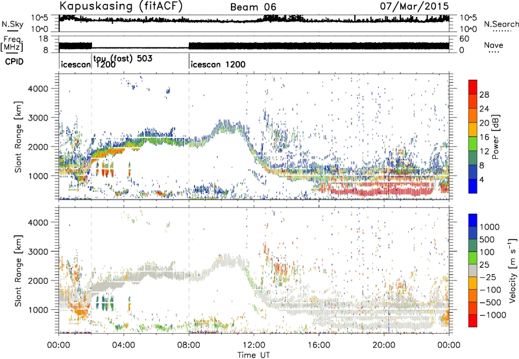Image resolution: width=519 pixels, height=359 pixels.
Task: Click the 'Freq. [MHz]' label
Action: point(12,44)
